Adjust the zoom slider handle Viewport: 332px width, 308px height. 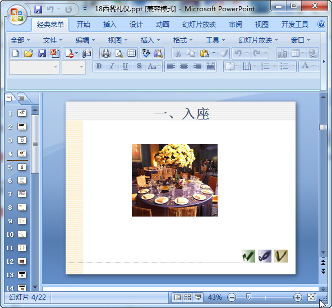point(248,297)
